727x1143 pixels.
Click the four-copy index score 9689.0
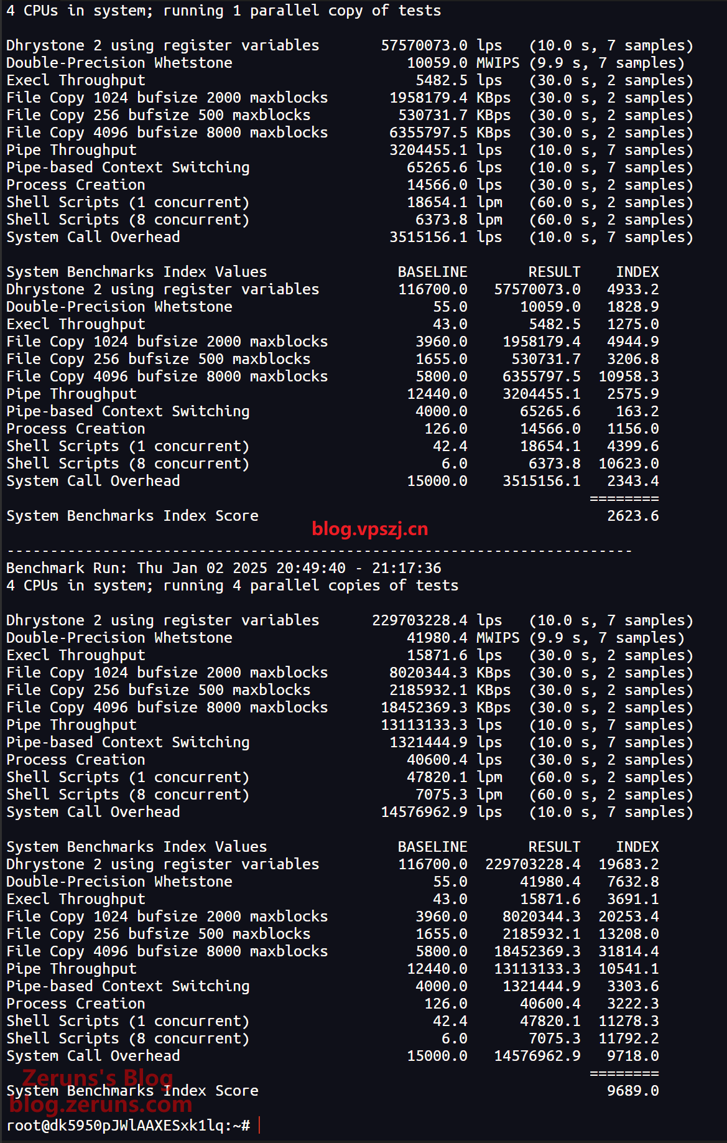point(632,1091)
